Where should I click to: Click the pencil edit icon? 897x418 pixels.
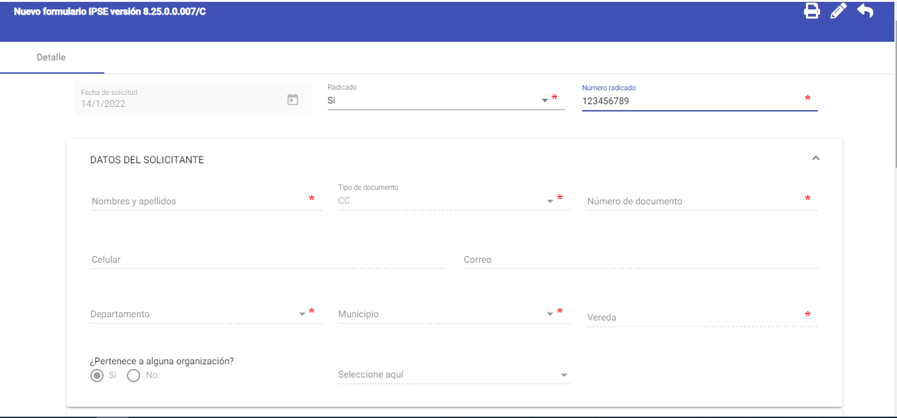pos(839,11)
